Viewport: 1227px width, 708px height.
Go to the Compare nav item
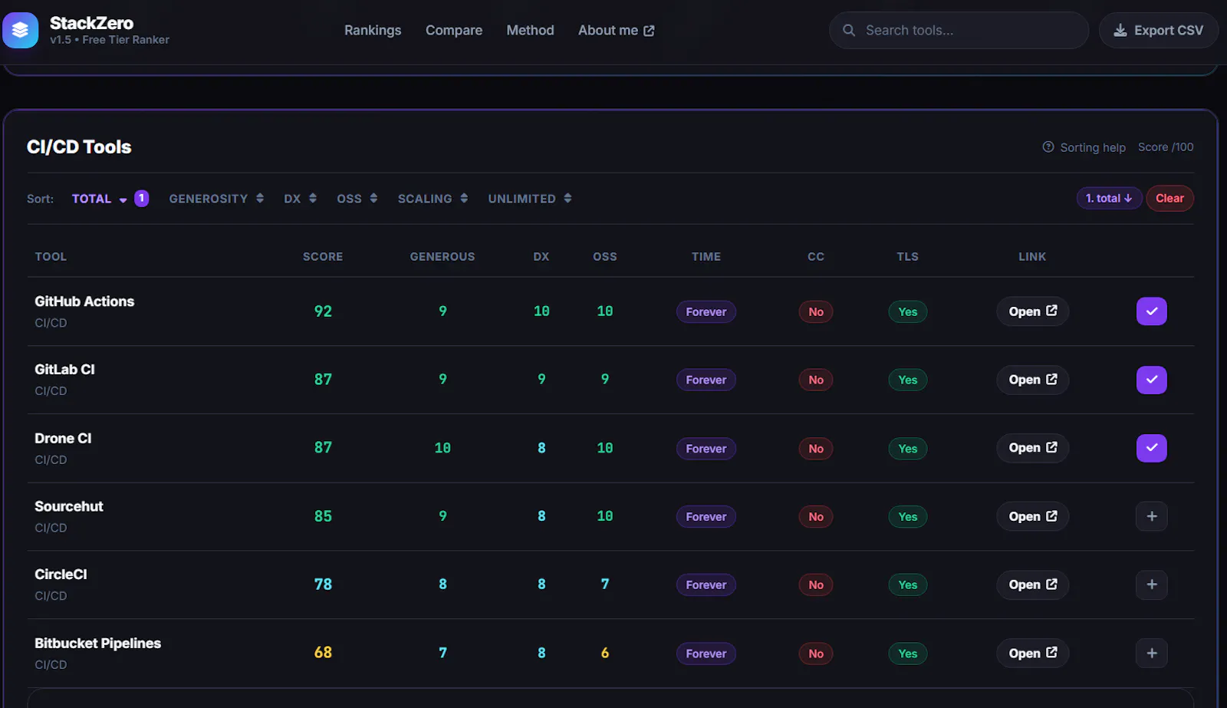click(x=454, y=30)
